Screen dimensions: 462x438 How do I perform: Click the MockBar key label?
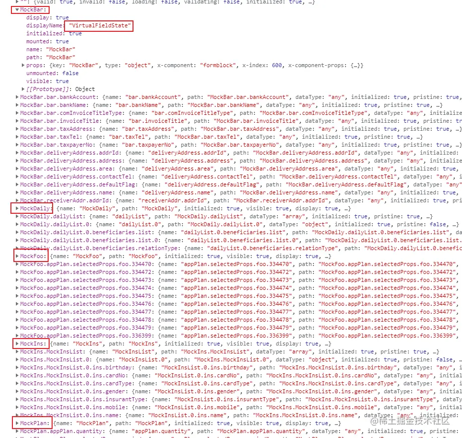(33, 10)
